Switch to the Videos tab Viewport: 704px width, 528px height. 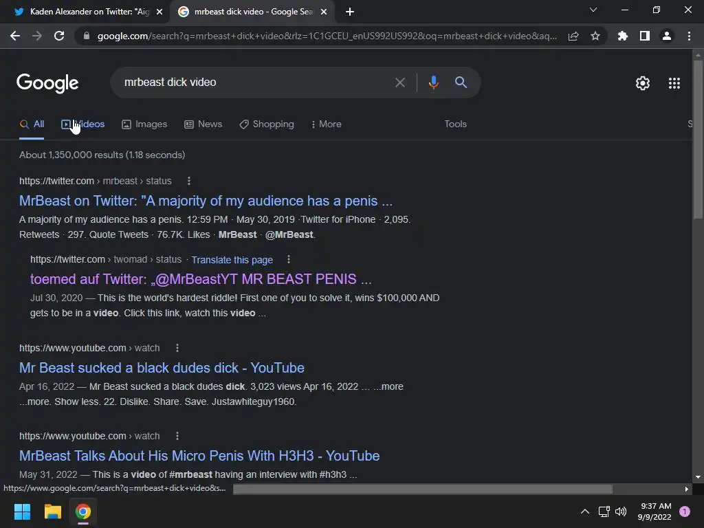tap(82, 124)
